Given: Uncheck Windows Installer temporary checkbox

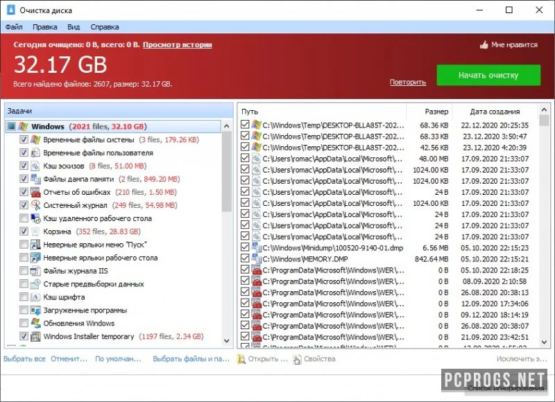Looking at the screenshot, I should [24, 336].
